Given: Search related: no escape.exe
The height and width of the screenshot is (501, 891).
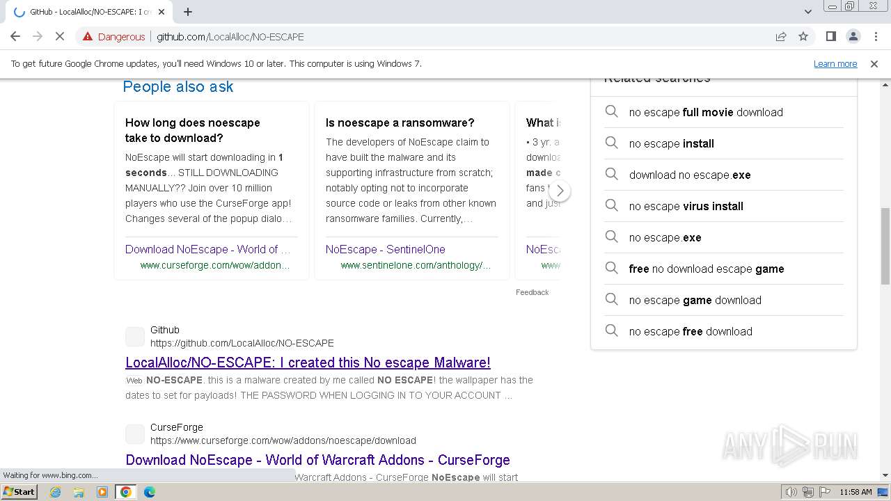Looking at the screenshot, I should pos(665,237).
